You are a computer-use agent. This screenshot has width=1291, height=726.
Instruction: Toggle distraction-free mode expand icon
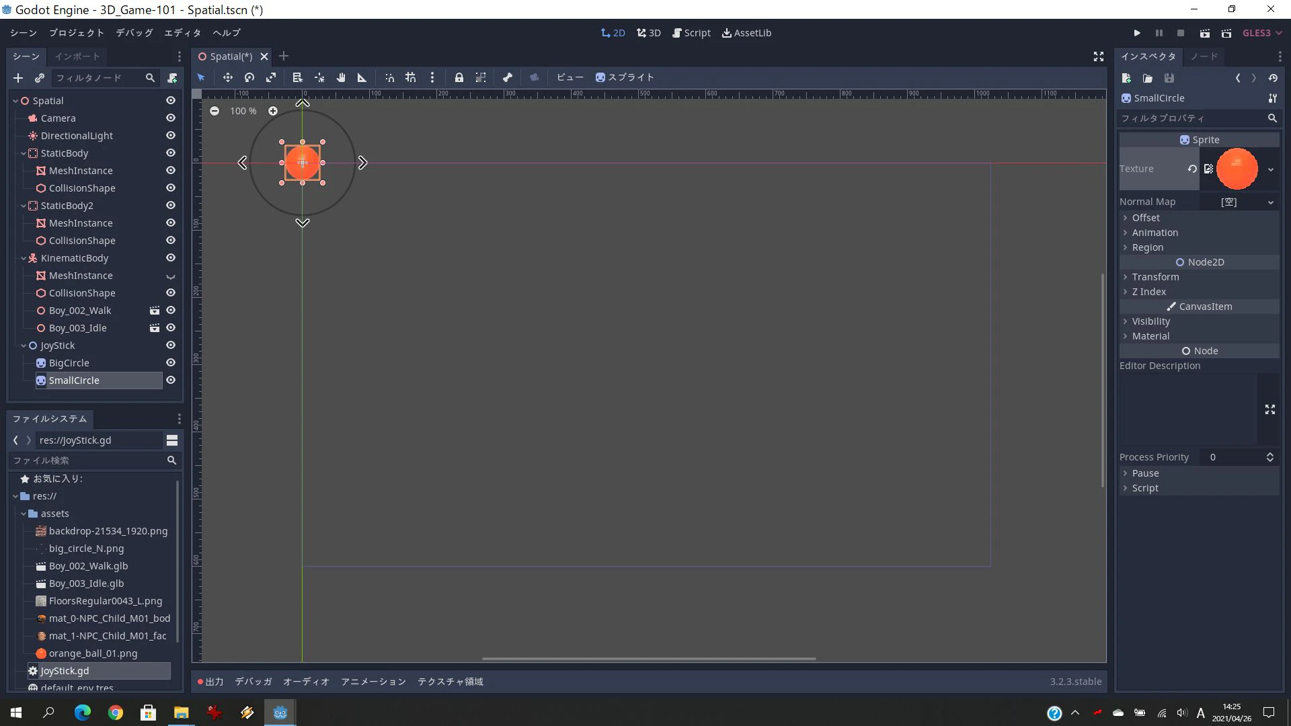(x=1099, y=56)
